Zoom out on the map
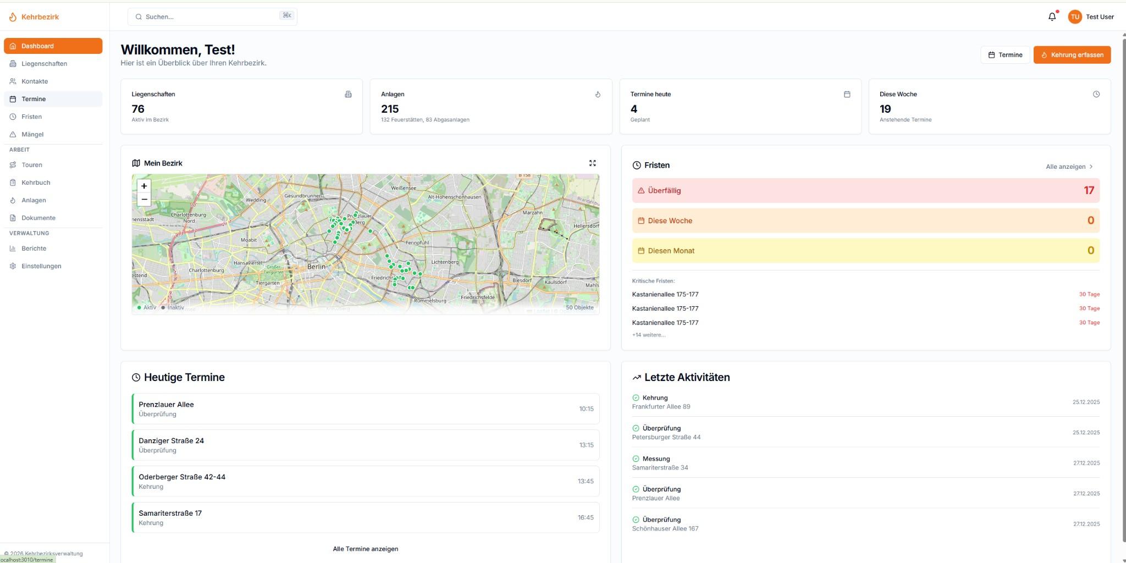The image size is (1126, 563). pyautogui.click(x=144, y=200)
